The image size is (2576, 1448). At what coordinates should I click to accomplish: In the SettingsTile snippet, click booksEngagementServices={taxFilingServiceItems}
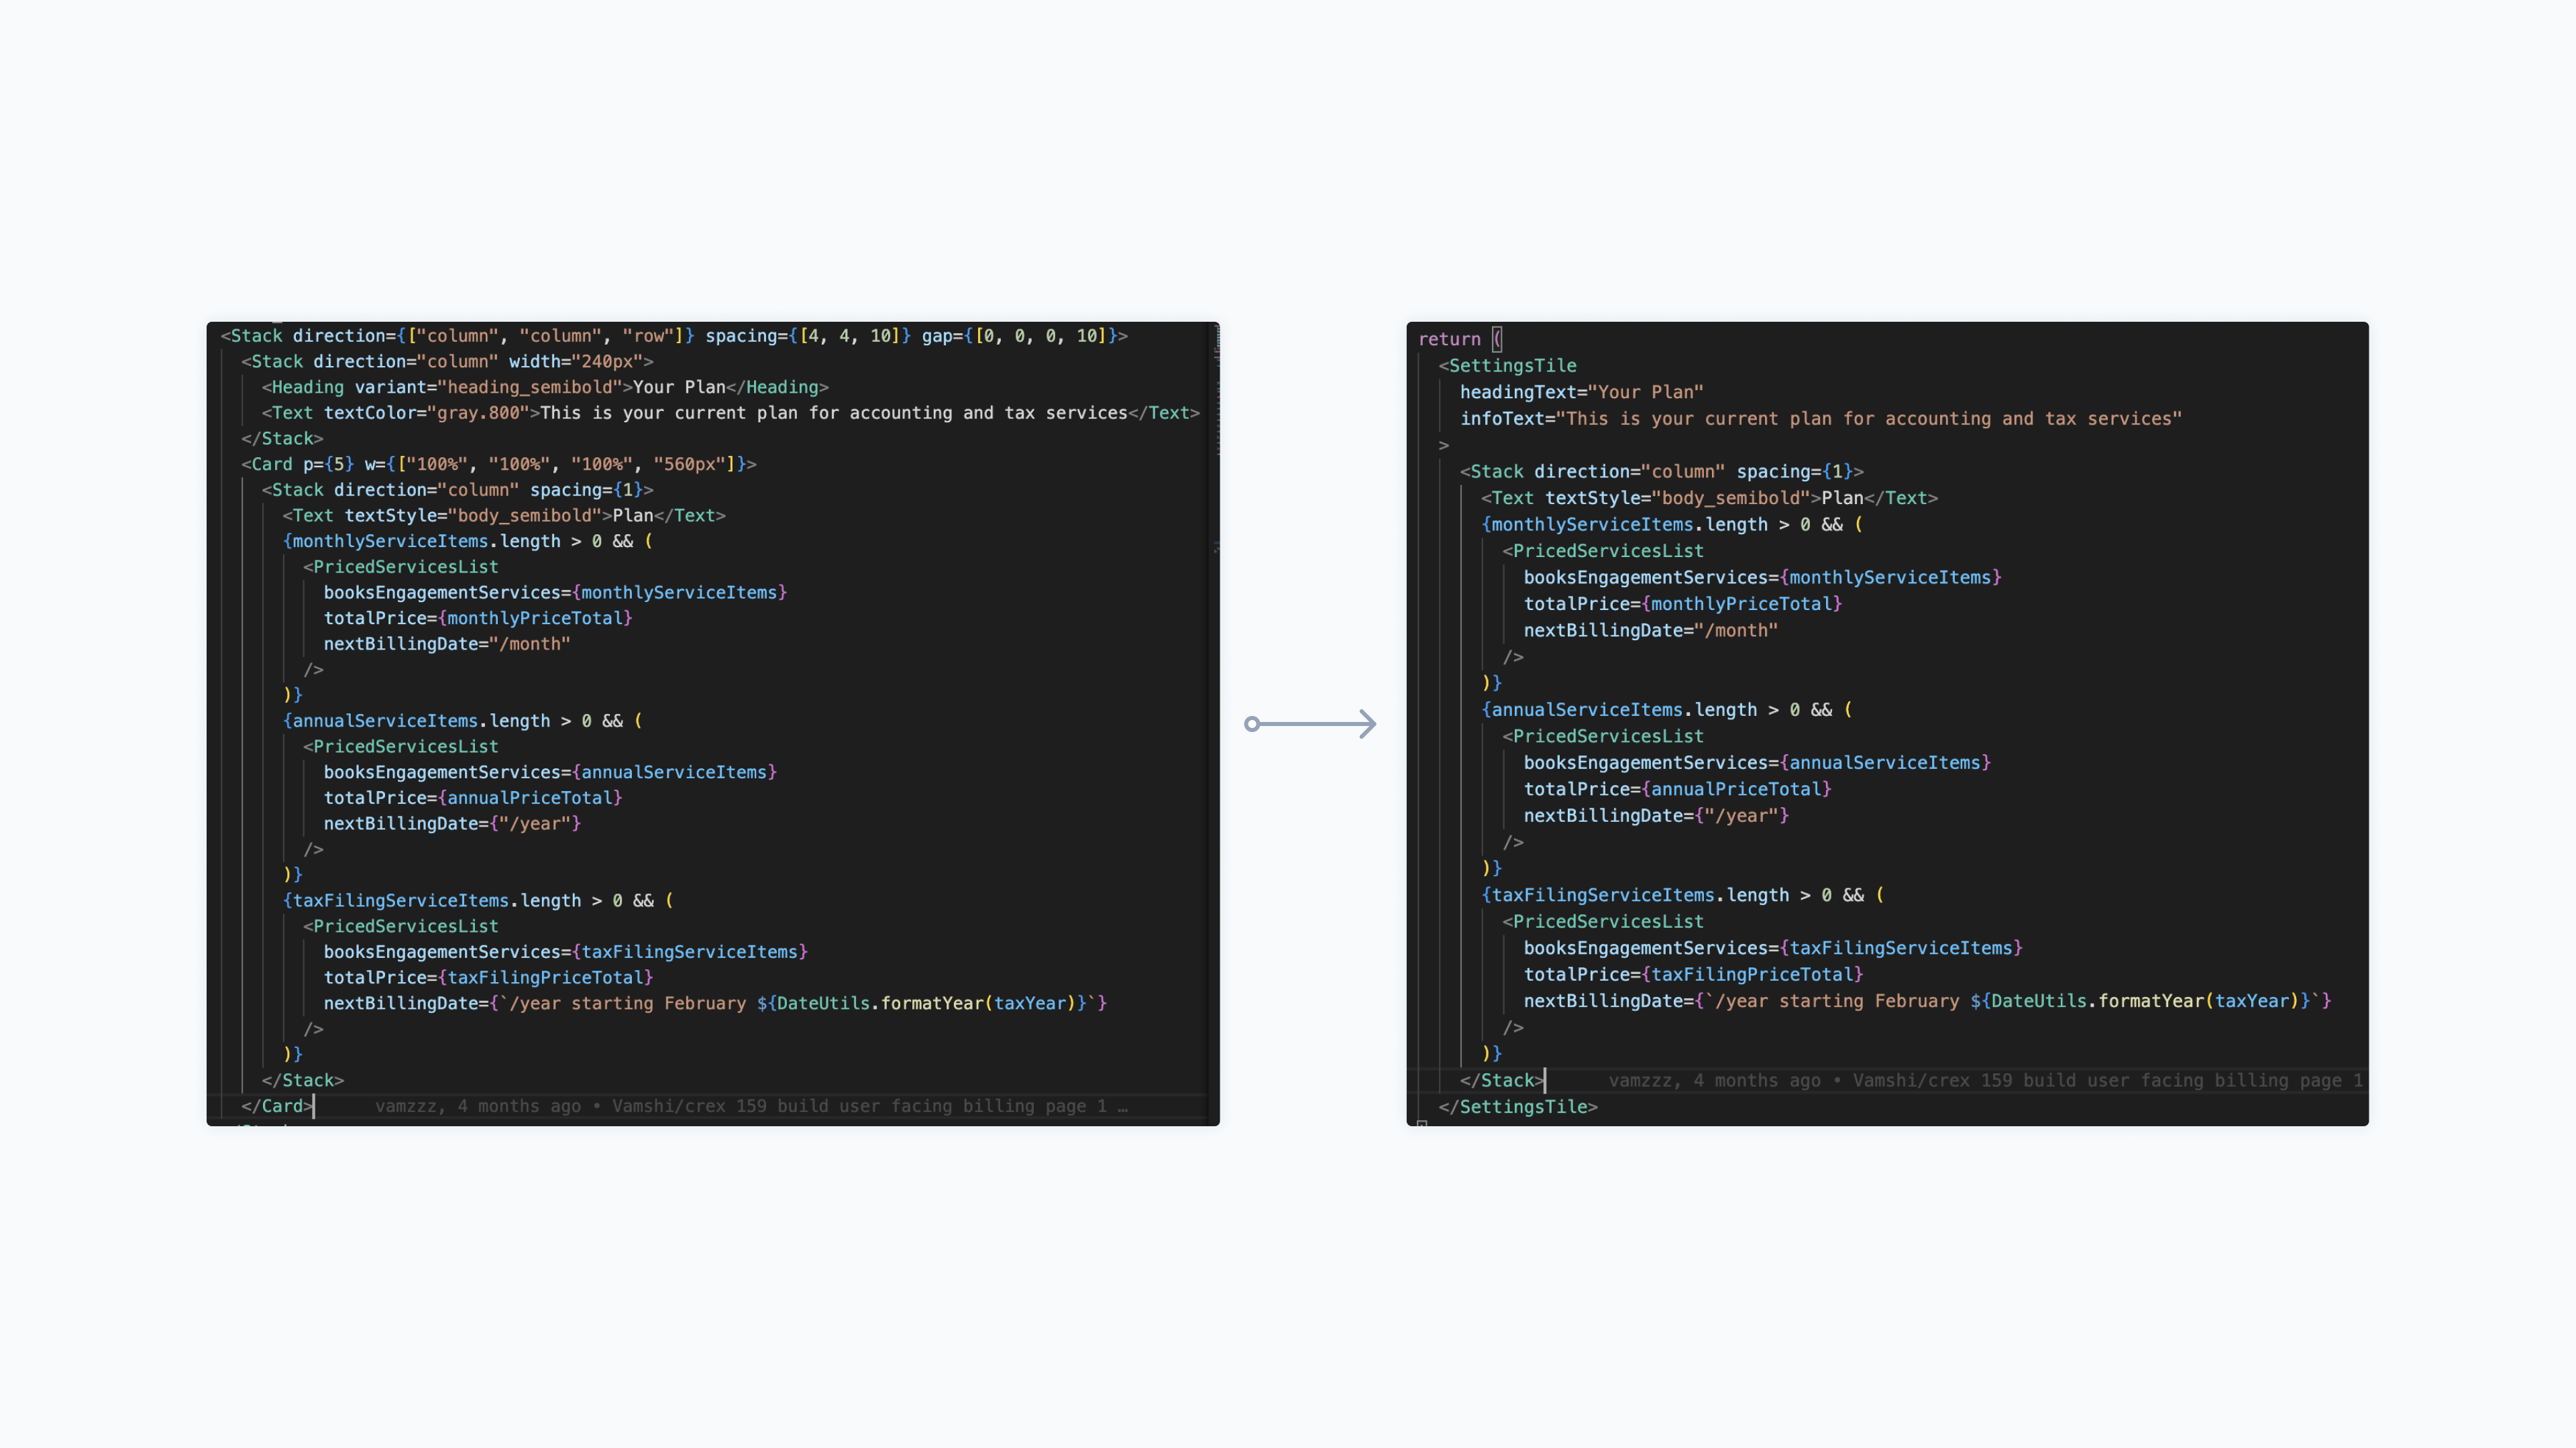click(1773, 949)
